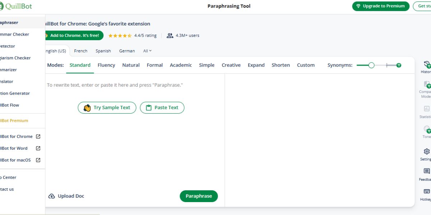Switch language to German
431x215 pixels.
coord(127,51)
